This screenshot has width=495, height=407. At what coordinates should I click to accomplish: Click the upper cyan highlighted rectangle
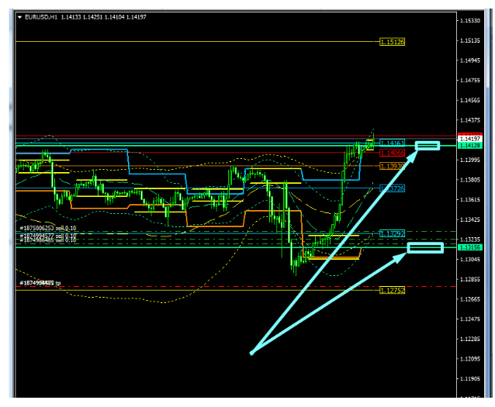point(427,145)
